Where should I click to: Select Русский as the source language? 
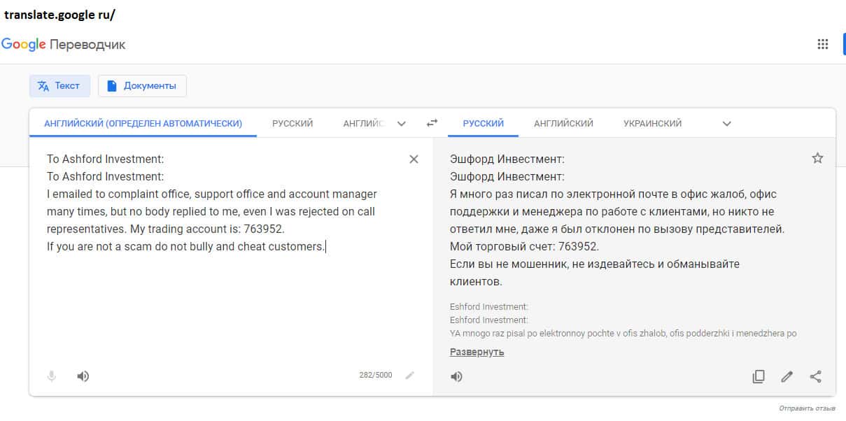292,123
